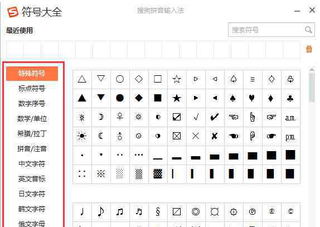
Task: Select the 日文字符 category
Action: tap(32, 194)
